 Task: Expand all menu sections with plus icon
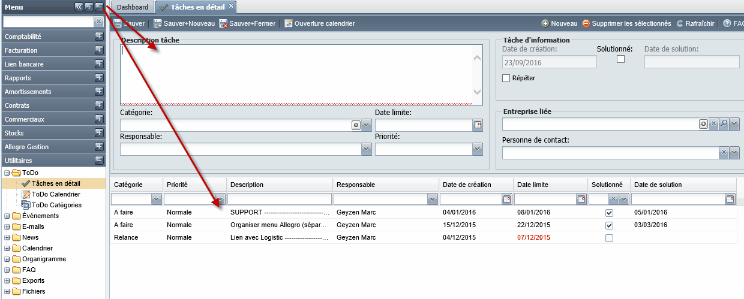89,7
